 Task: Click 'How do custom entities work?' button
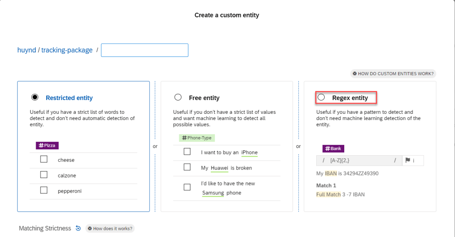tap(393, 73)
